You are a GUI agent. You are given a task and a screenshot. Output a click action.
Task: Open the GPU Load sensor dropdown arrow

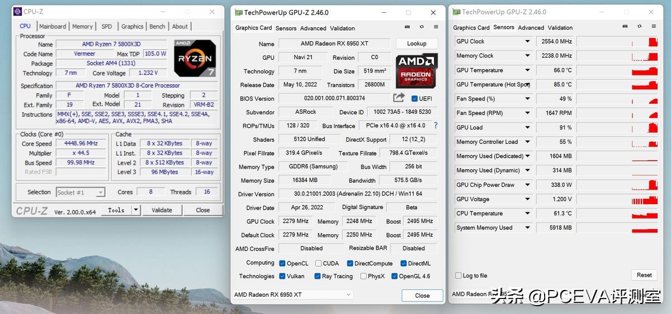pyautogui.click(x=527, y=128)
